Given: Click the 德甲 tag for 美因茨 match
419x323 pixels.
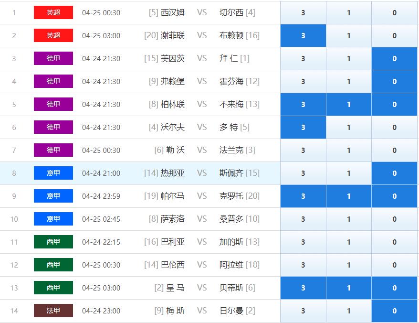Looking at the screenshot, I should coord(53,58).
